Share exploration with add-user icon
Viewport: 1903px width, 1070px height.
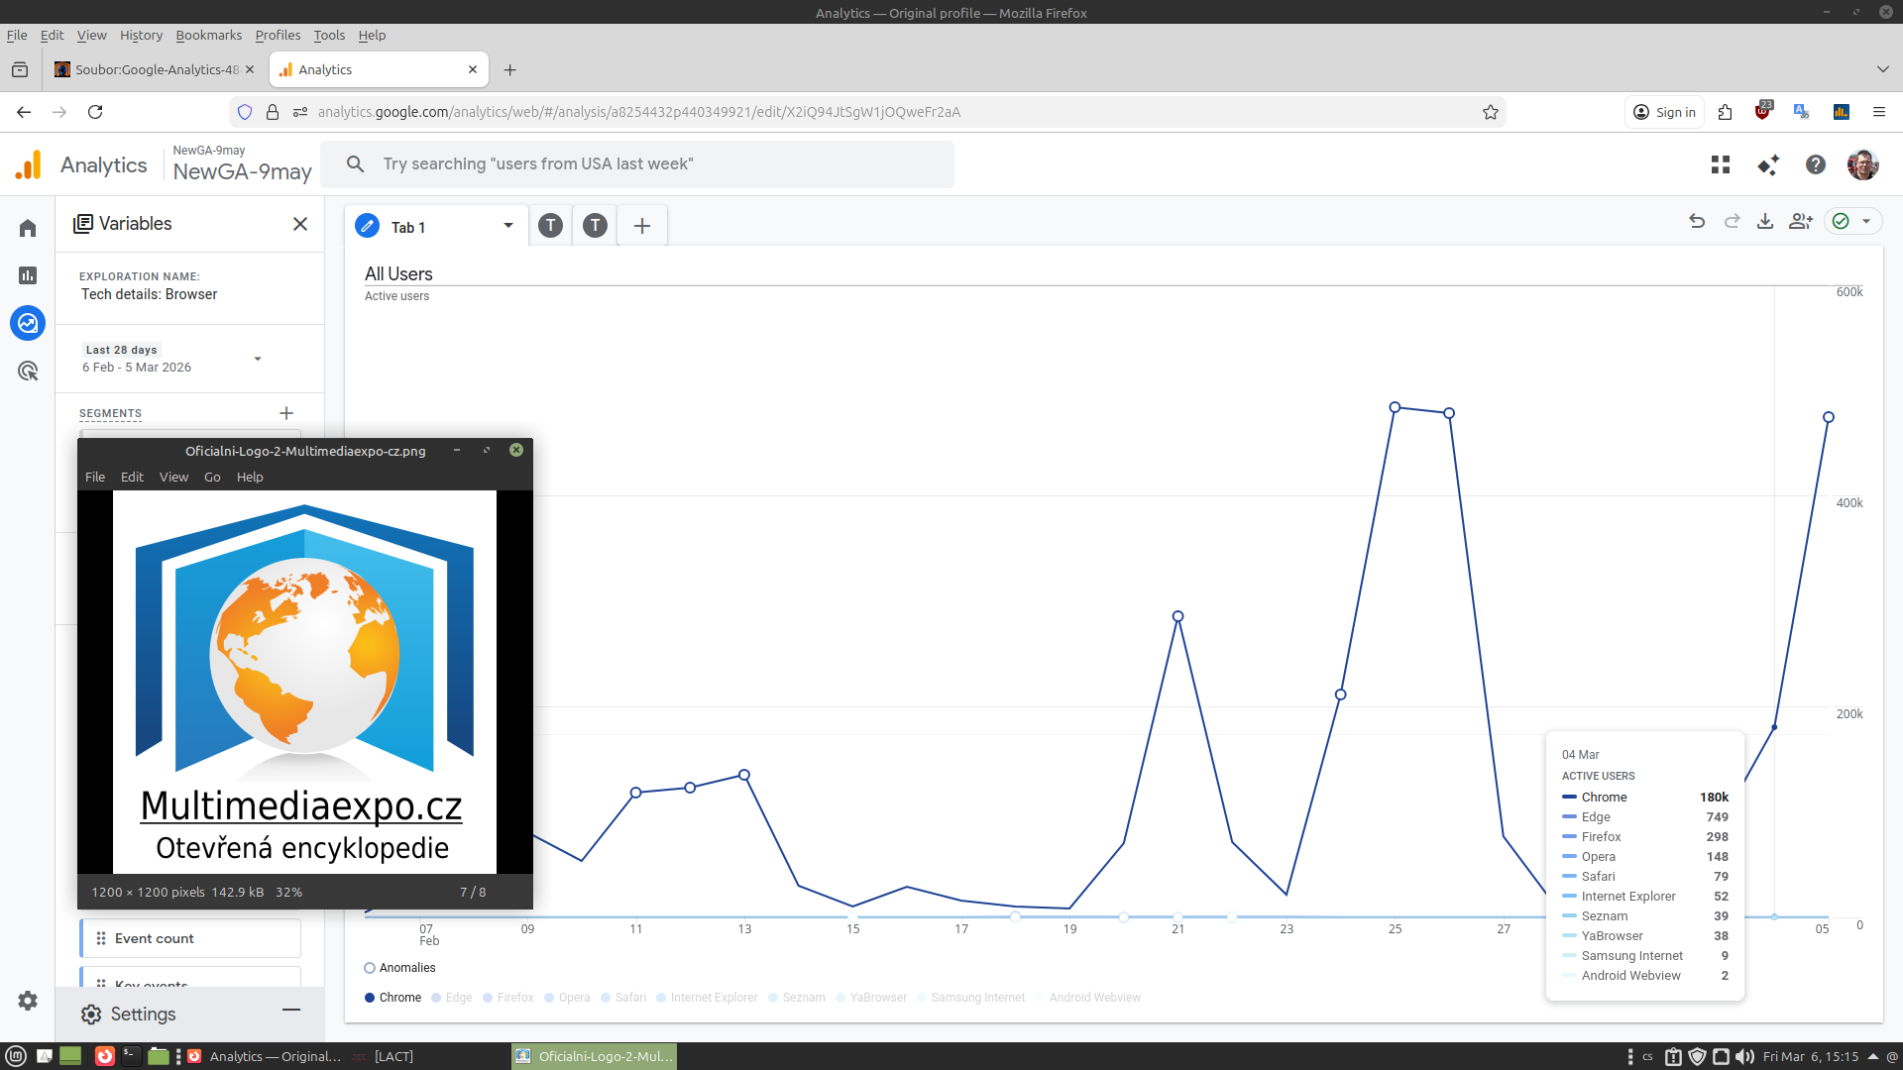pyautogui.click(x=1801, y=221)
